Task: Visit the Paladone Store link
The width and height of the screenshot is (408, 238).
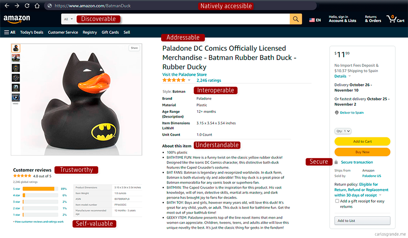Action: pos(184,75)
